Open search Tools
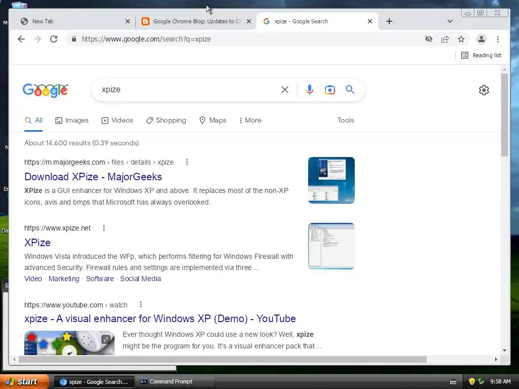This screenshot has height=389, width=519. (x=346, y=121)
